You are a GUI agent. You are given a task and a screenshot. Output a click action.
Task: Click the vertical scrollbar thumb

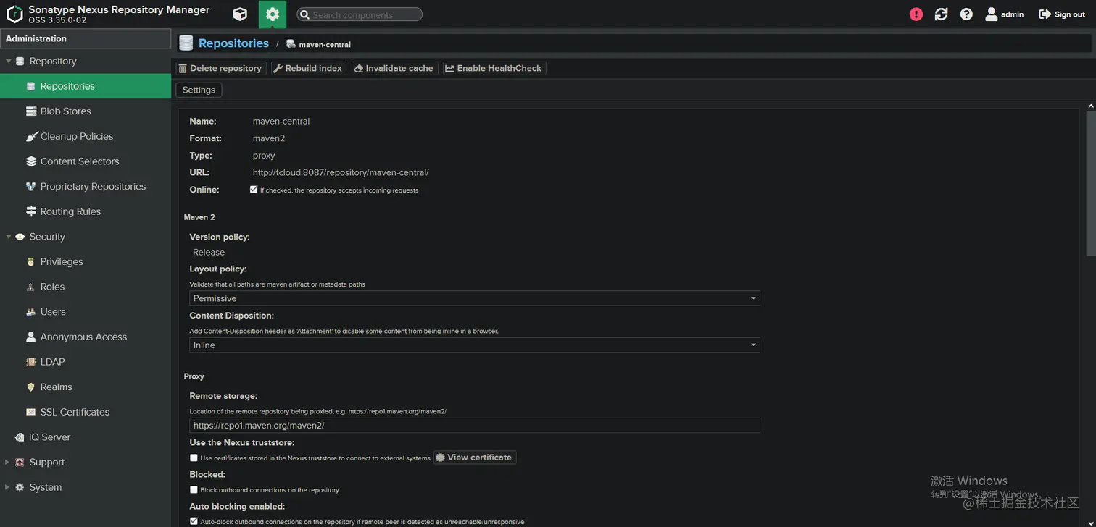point(1091,185)
